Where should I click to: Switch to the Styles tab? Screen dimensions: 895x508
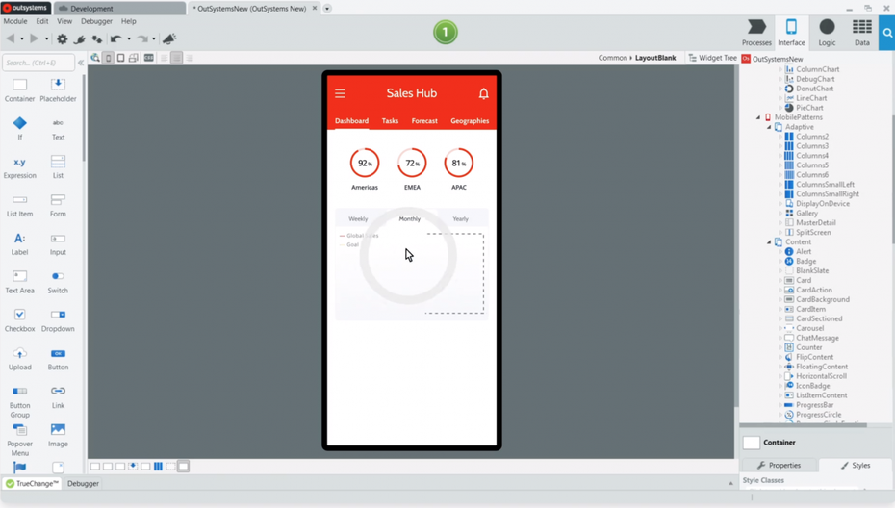point(855,465)
